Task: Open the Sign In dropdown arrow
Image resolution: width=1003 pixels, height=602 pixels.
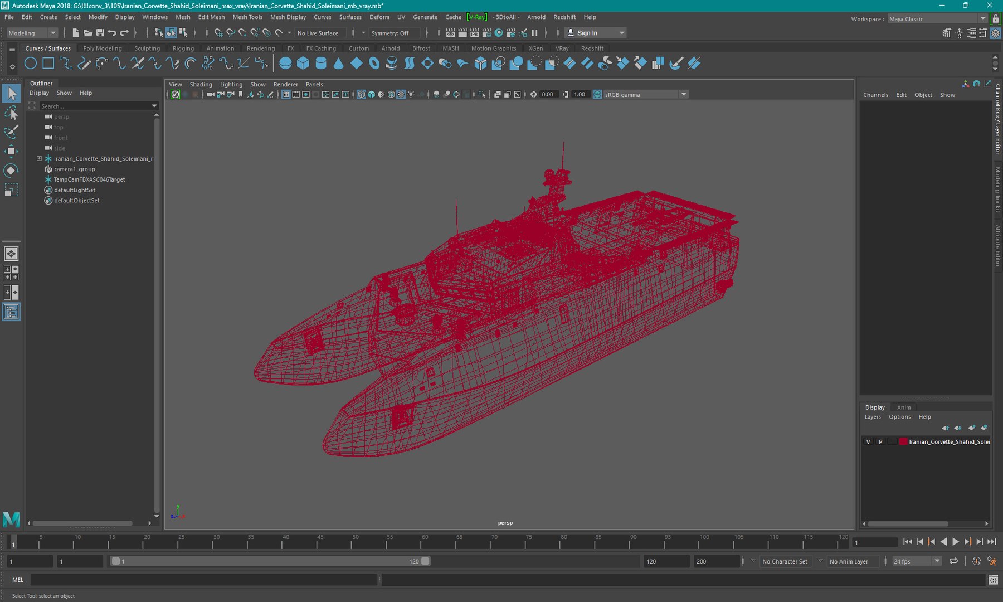Action: 622,33
